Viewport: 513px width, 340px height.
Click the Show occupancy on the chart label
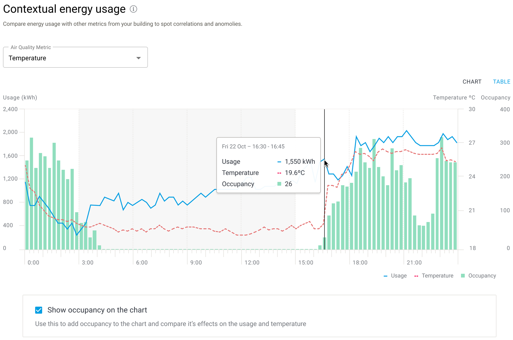click(x=97, y=310)
